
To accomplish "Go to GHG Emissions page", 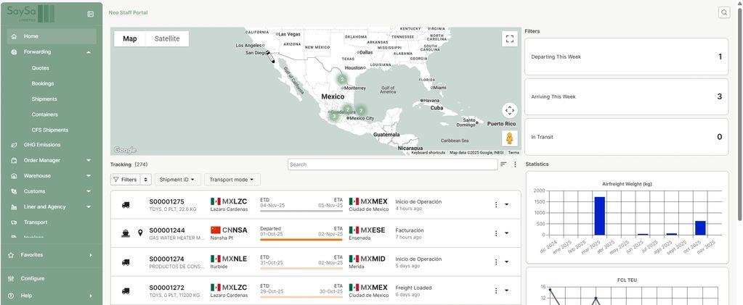I will [x=44, y=145].
